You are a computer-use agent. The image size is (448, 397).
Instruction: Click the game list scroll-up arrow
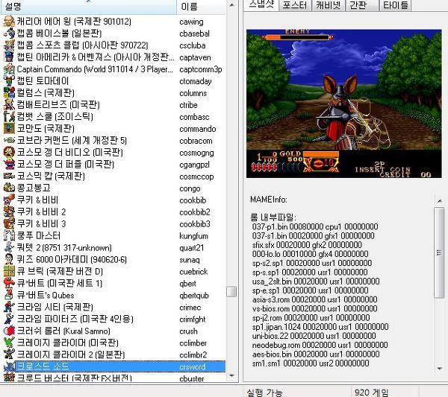coord(231,5)
